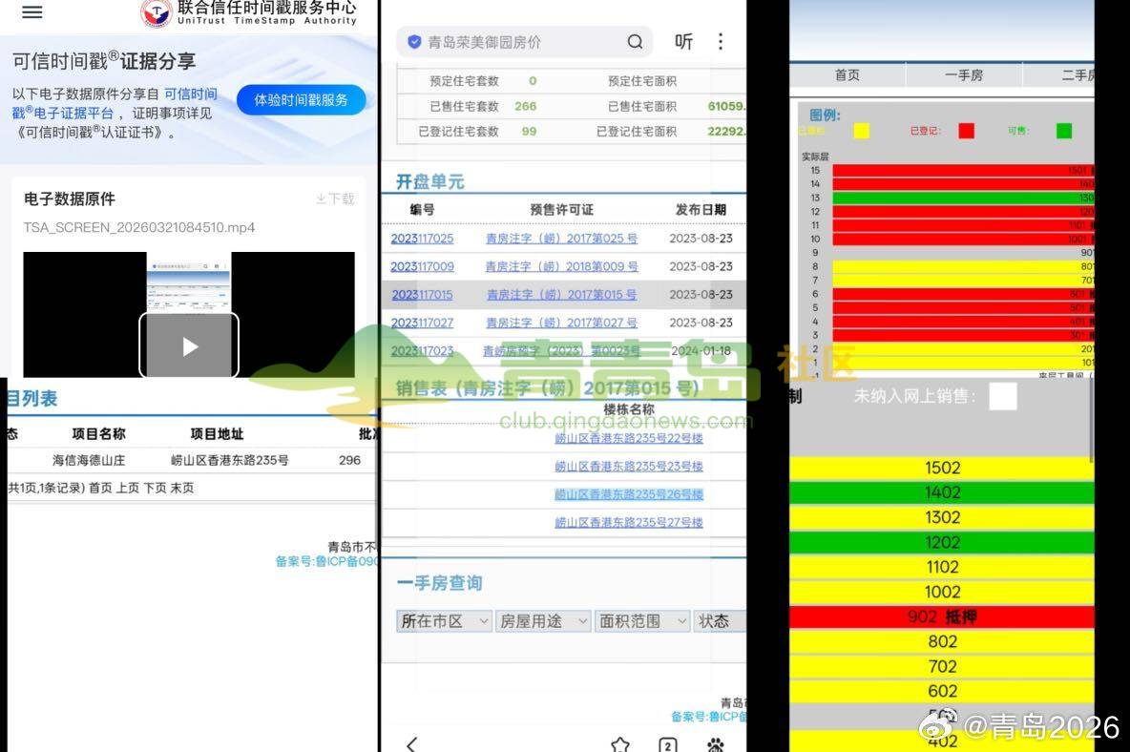This screenshot has width=1130, height=752.
Task: Expand the 状态 dropdown
Action: point(720,621)
